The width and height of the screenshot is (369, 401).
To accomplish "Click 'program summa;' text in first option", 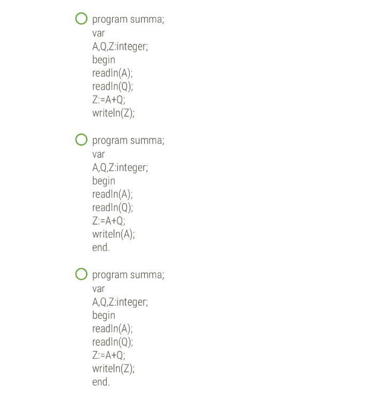I will click(128, 20).
